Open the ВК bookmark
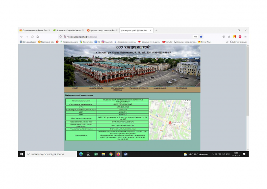 tap(97, 42)
